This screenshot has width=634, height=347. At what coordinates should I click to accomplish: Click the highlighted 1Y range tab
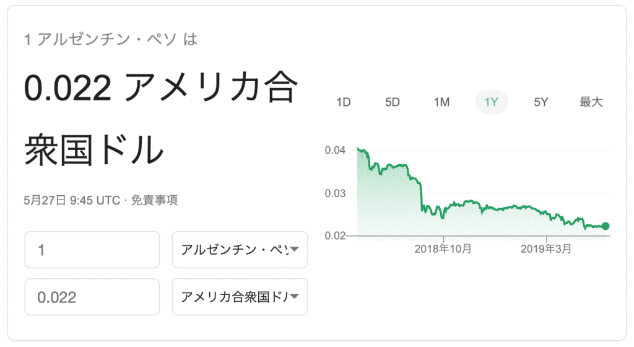491,102
